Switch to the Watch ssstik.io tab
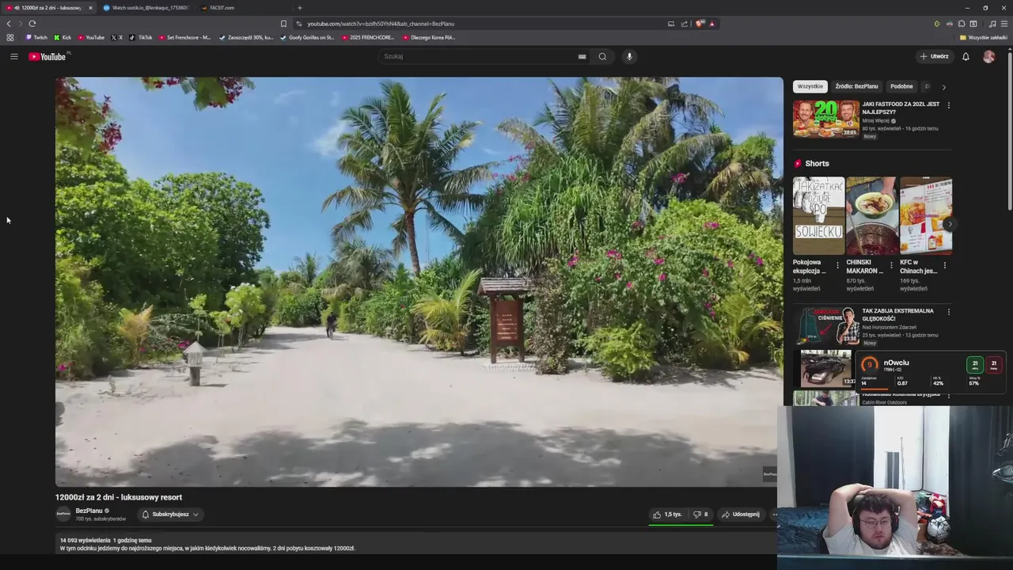The height and width of the screenshot is (570, 1013). click(x=146, y=8)
